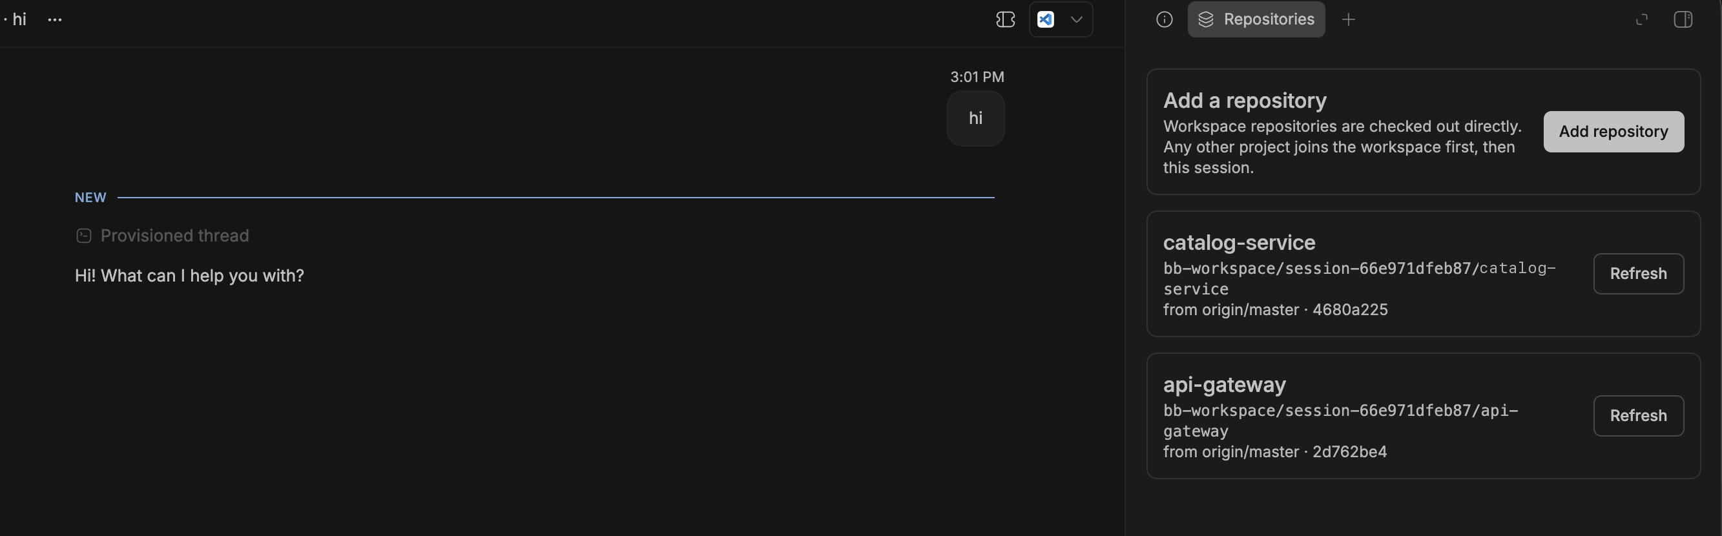Refresh the api-gateway repository
This screenshot has width=1722, height=536.
click(1638, 416)
